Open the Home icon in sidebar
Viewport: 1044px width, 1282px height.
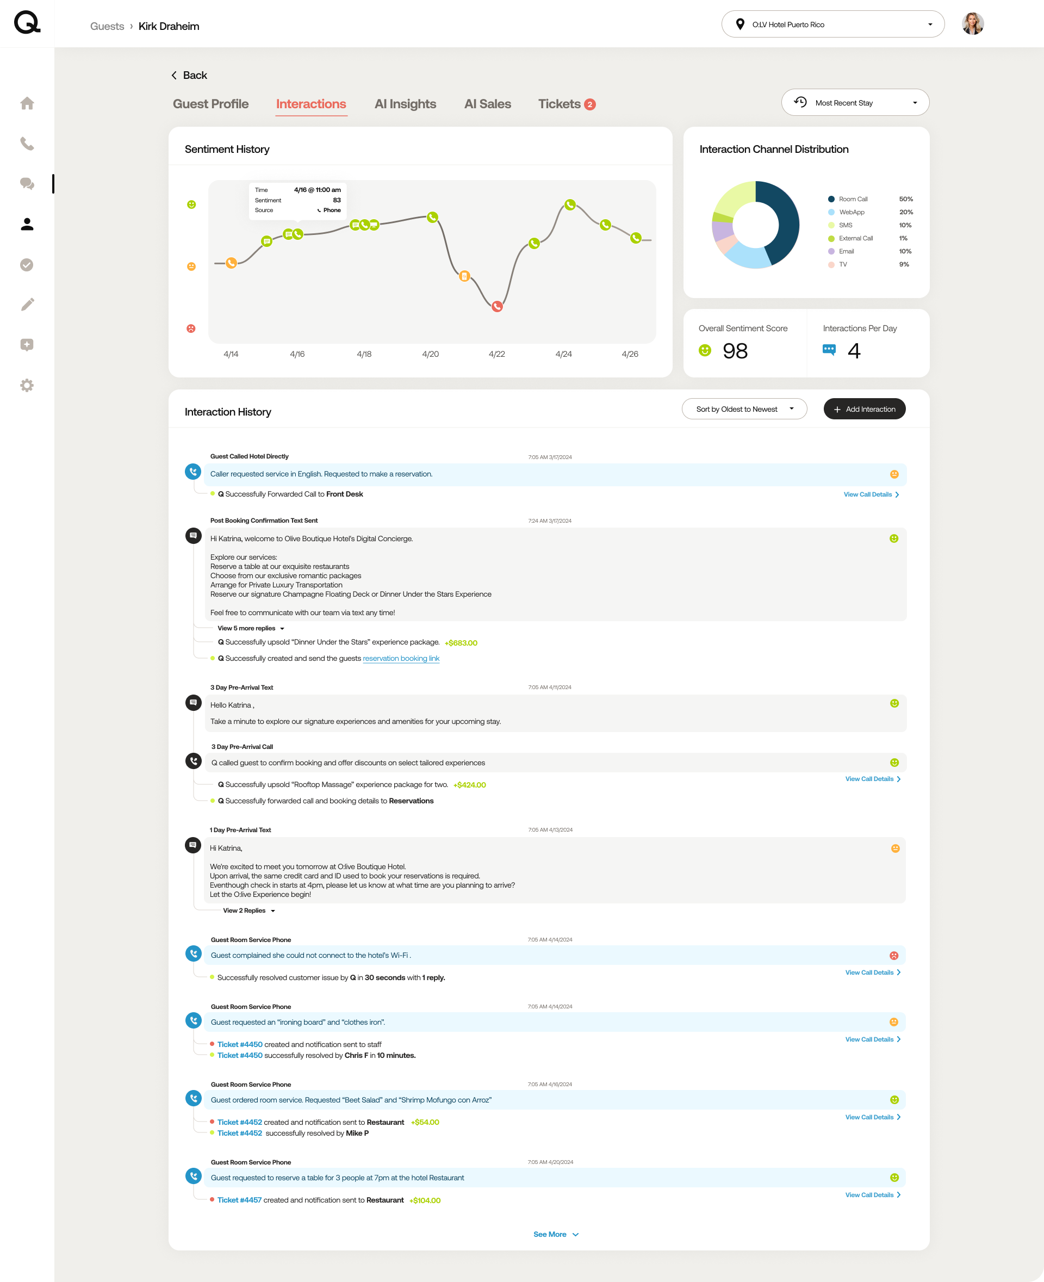click(27, 103)
